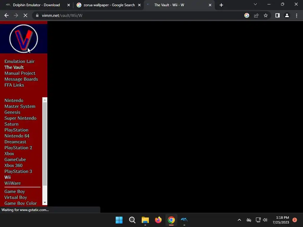The image size is (303, 227).
Task: Select the Game Boy system
Action: [15, 192]
